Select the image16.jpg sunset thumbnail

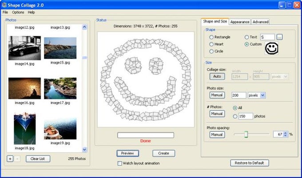pos(25,88)
